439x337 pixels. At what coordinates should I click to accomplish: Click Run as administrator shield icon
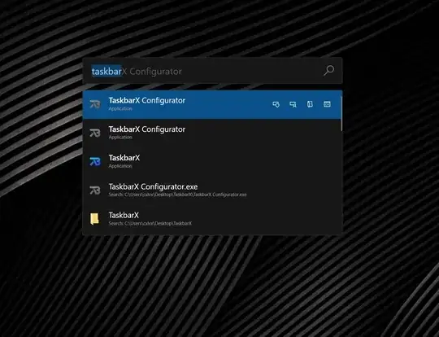[276, 104]
